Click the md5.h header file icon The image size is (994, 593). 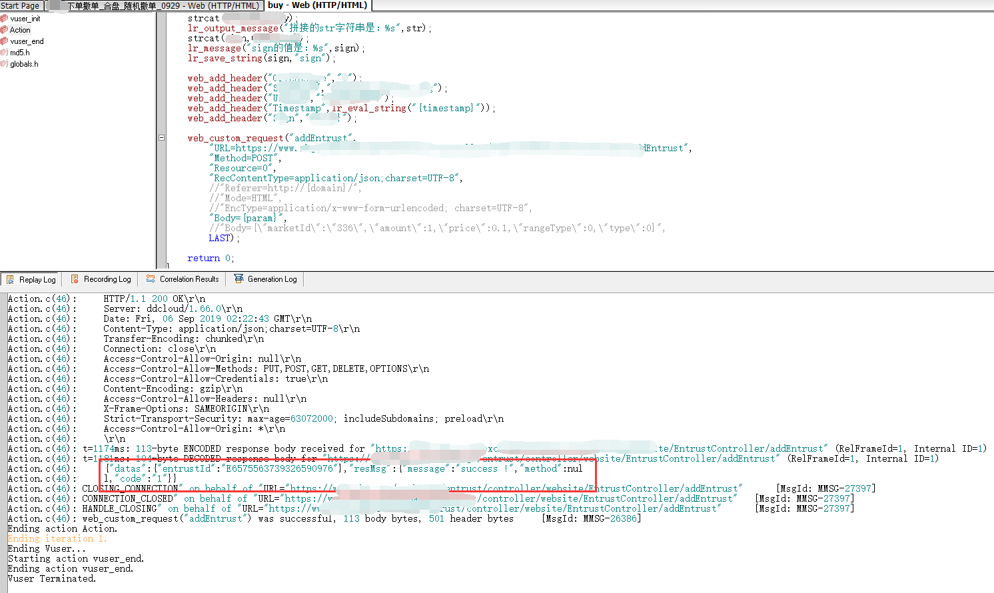5,52
